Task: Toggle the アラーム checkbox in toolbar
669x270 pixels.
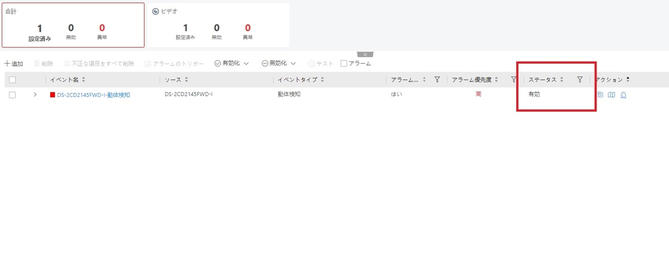Action: [x=343, y=64]
